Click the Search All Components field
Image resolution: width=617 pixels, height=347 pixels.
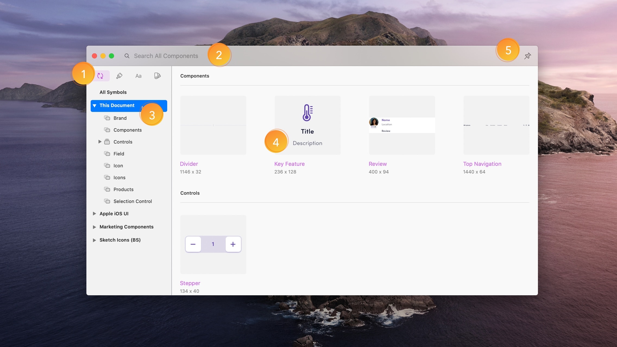coord(166,56)
